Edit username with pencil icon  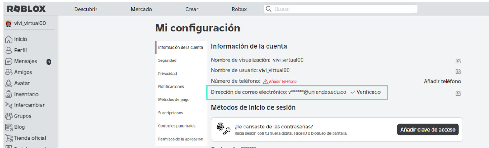458,71
